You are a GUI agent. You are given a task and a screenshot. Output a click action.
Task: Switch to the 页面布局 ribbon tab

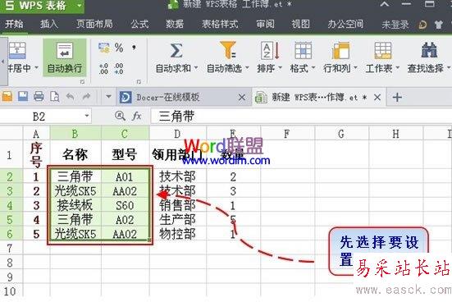click(94, 25)
